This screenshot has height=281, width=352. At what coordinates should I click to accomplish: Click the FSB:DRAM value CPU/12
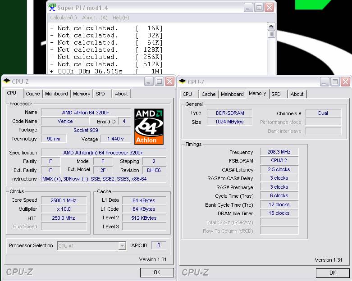pos(279,161)
